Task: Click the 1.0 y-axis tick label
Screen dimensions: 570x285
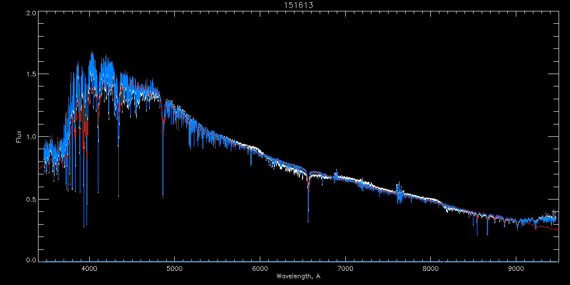Action: pos(31,137)
